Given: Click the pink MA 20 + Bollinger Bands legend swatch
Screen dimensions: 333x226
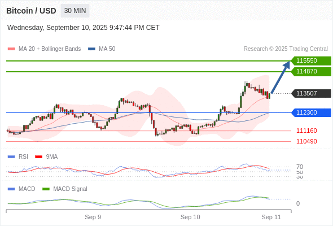Looking at the screenshot, I should (x=11, y=49).
